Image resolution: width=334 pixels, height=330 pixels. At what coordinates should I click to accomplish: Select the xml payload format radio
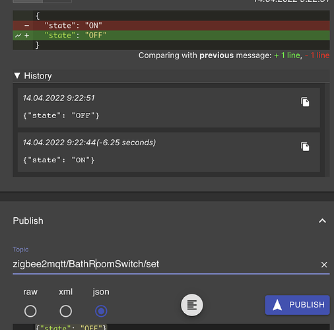click(66, 311)
